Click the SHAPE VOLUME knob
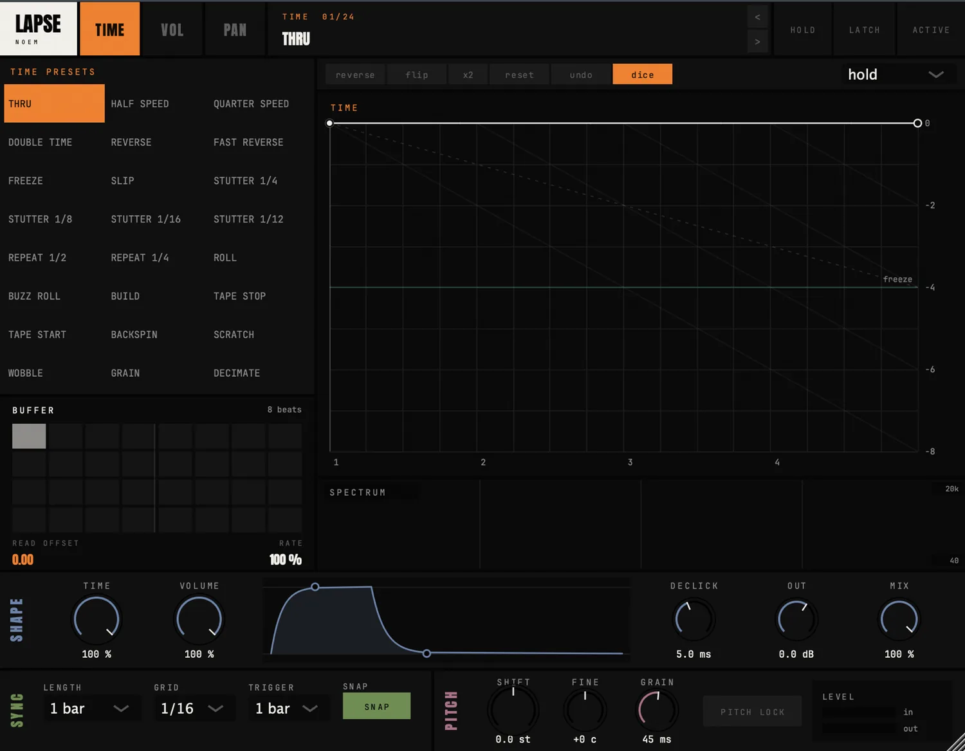 tap(199, 619)
